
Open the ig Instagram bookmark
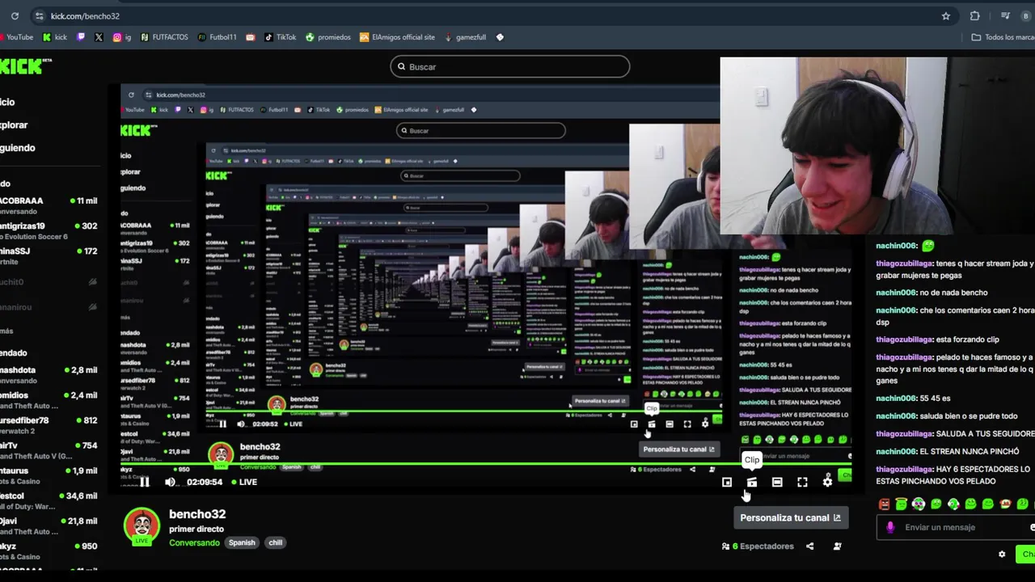122,37
